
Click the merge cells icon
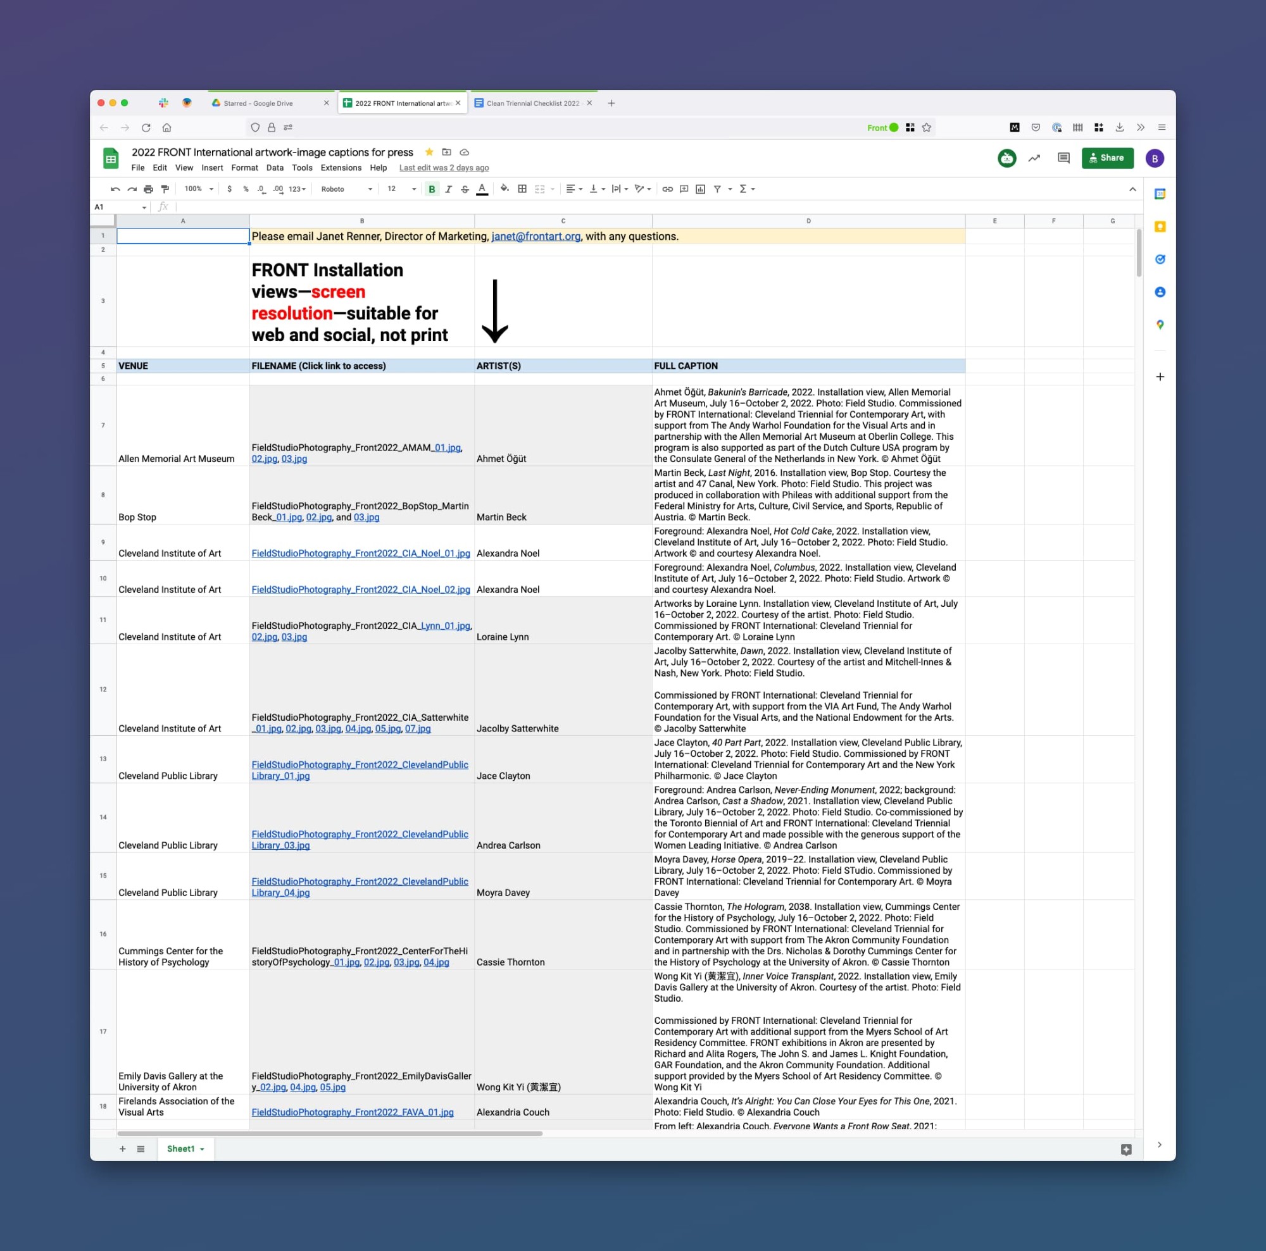tap(540, 189)
